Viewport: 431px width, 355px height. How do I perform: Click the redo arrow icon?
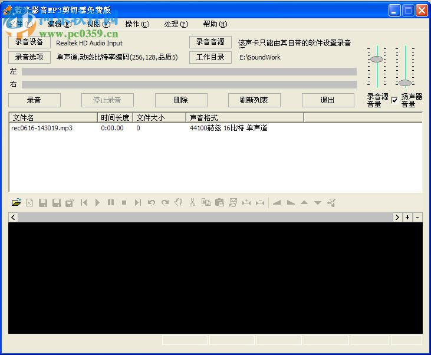[165, 203]
